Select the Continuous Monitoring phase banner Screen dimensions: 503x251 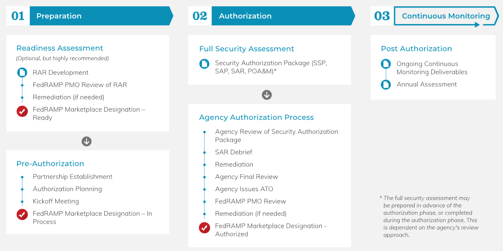(446, 16)
